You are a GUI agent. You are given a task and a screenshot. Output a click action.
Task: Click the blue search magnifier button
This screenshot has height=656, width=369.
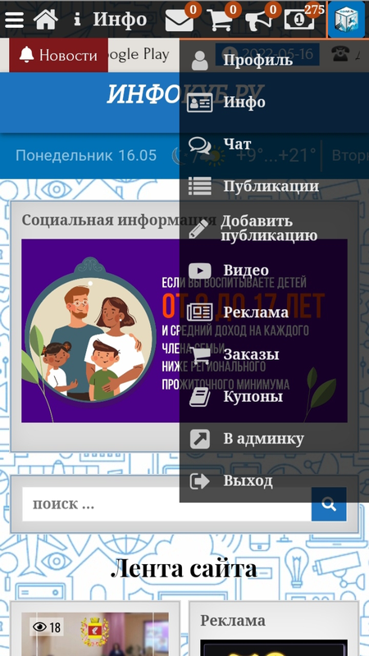pyautogui.click(x=329, y=504)
